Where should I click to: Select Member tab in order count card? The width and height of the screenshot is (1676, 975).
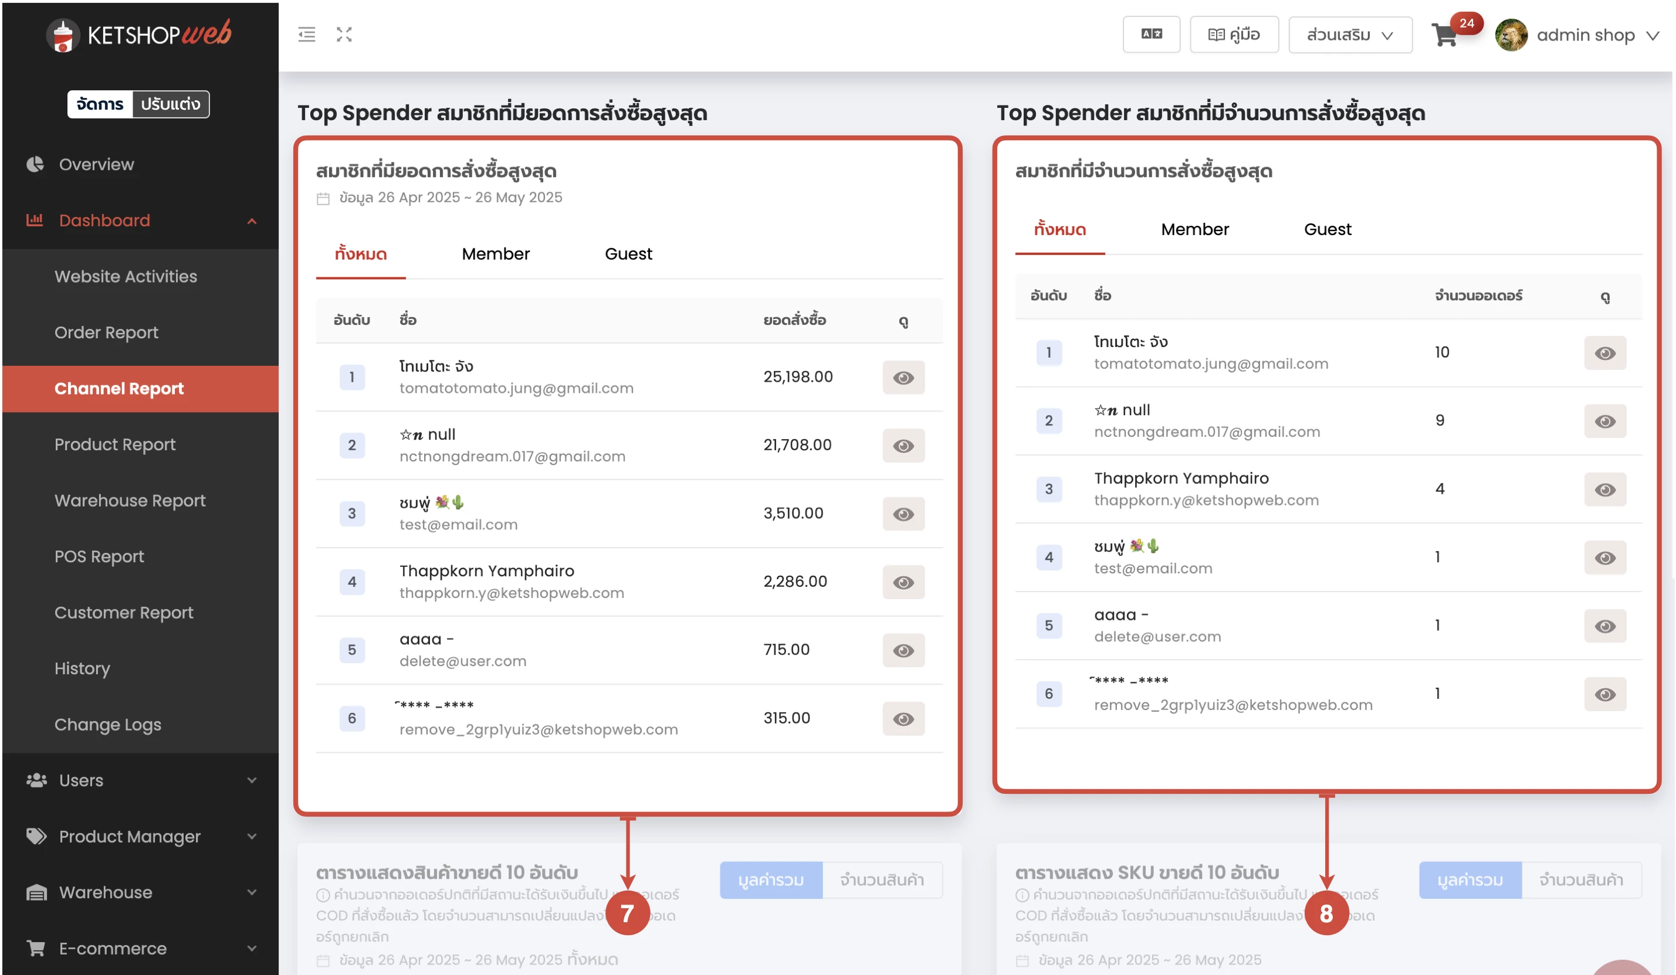(x=1194, y=229)
